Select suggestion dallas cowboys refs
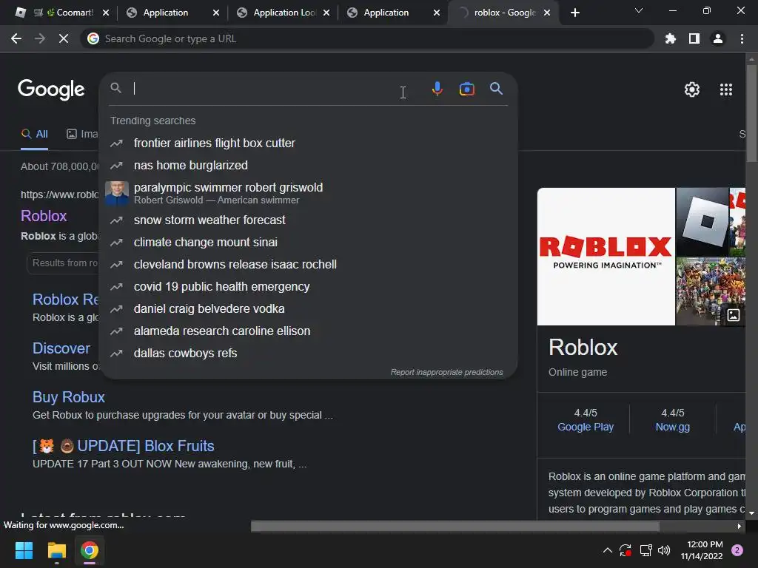 (309, 353)
